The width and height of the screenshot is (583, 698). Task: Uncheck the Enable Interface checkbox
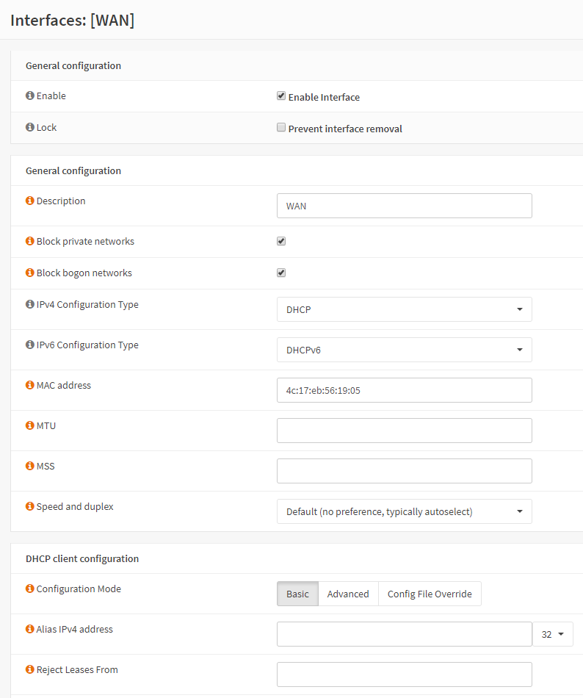point(281,96)
